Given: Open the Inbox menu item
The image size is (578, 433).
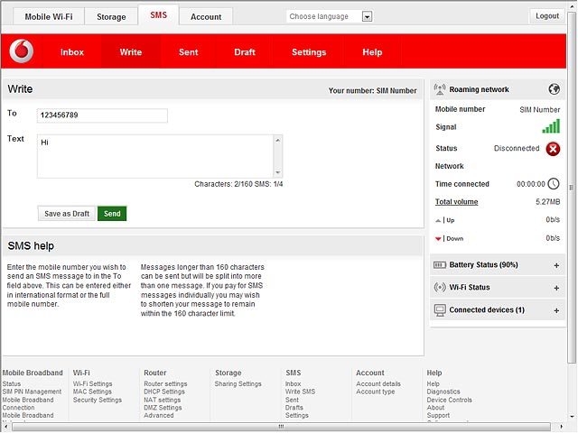Looking at the screenshot, I should click(x=72, y=52).
